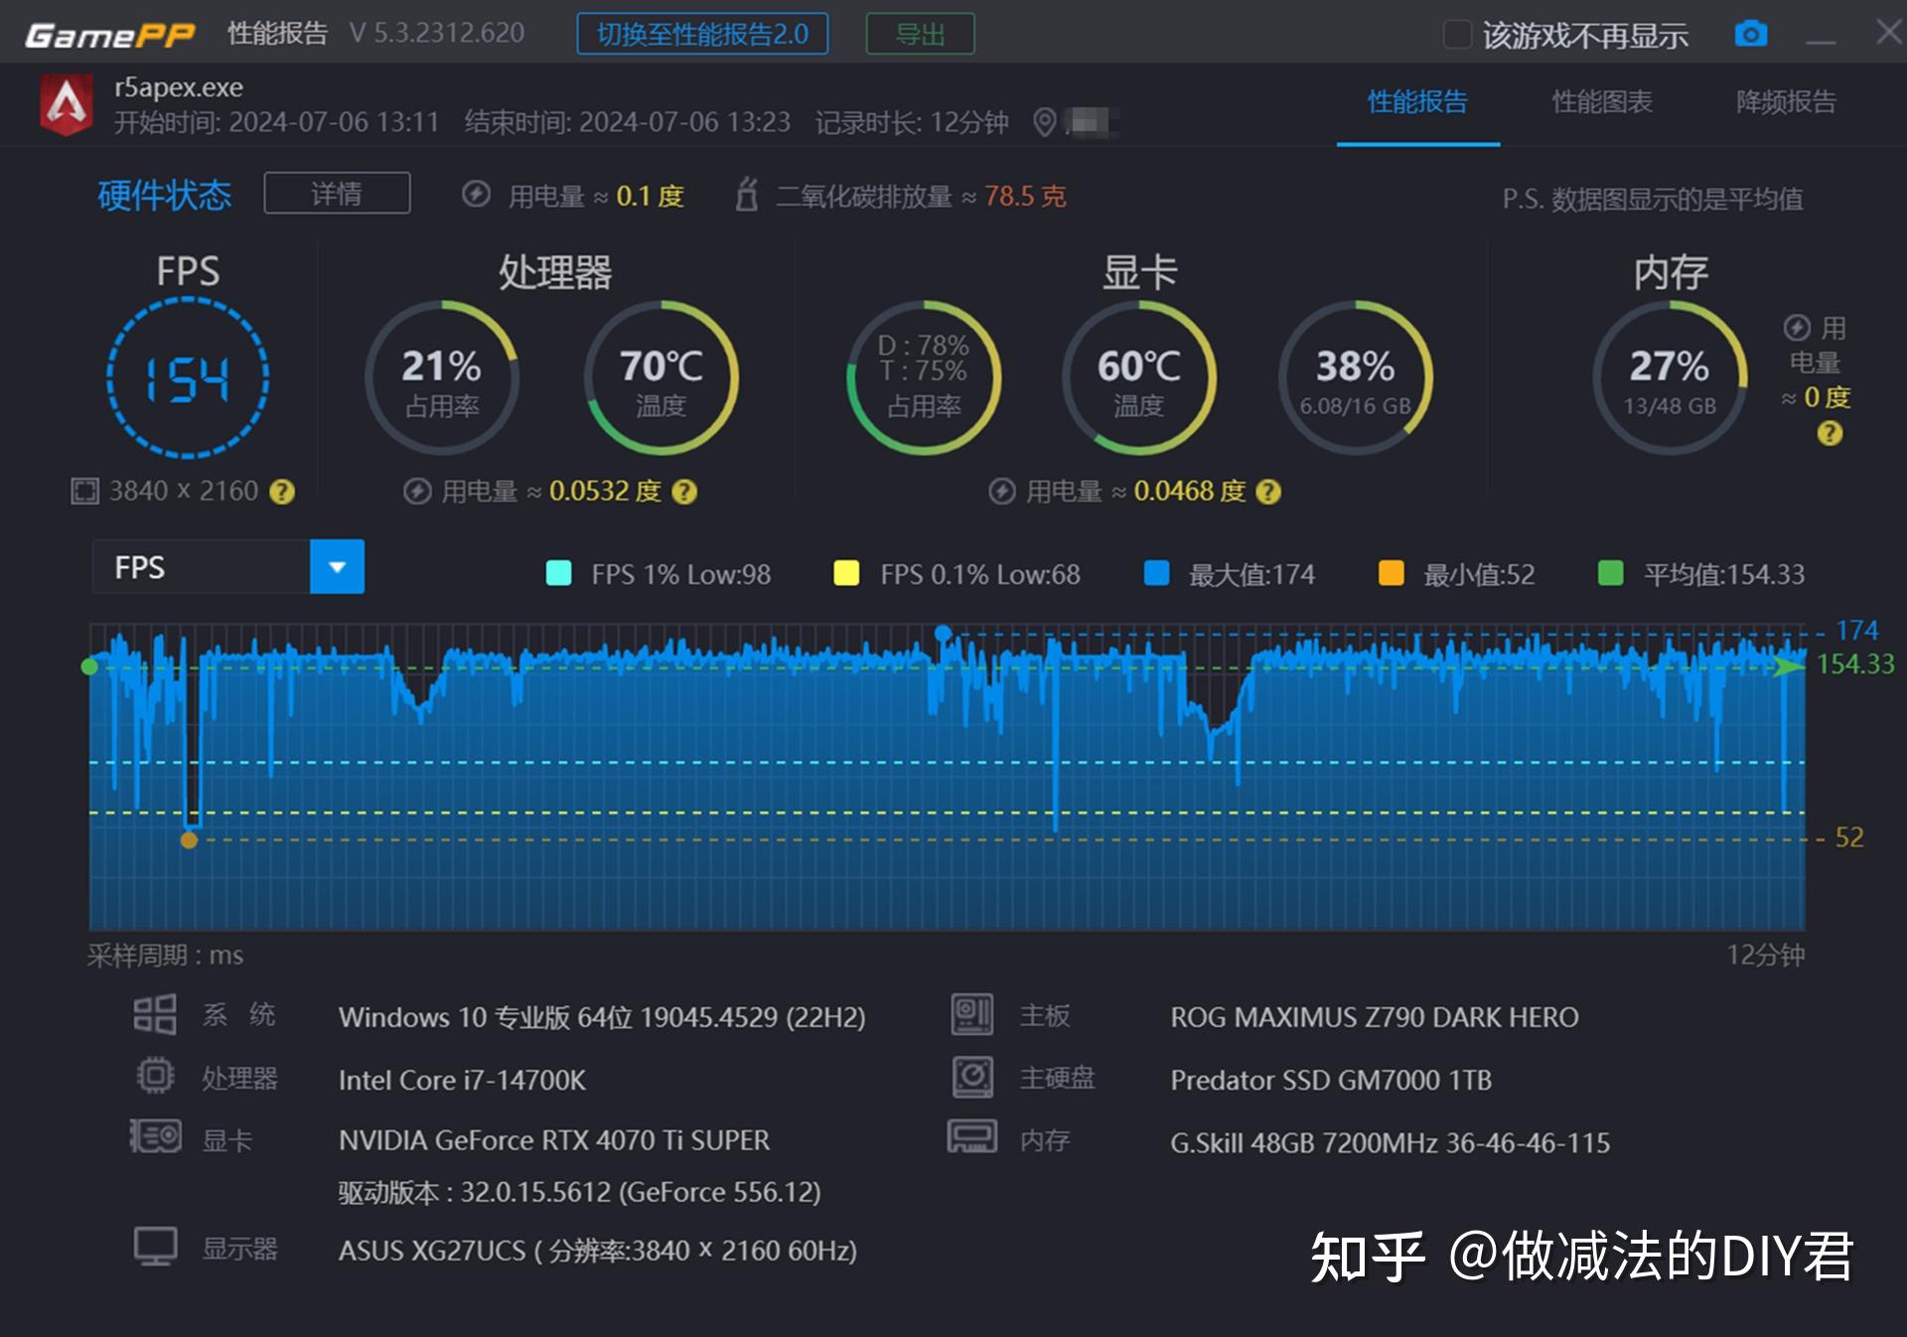The height and width of the screenshot is (1337, 1907).
Task: Click the driver version 32.0.15.5612 text
Action: (x=579, y=1192)
